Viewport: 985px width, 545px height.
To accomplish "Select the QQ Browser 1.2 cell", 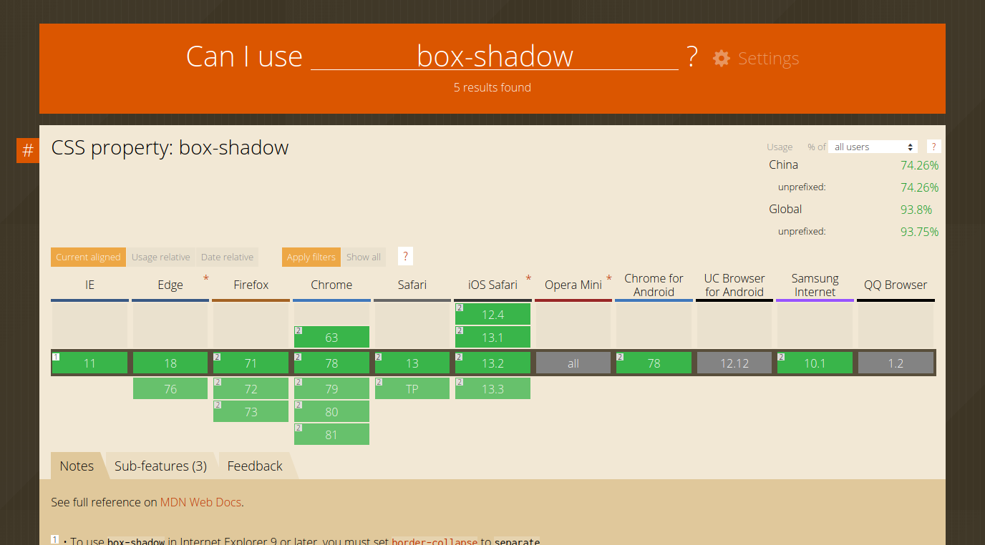I will (x=896, y=363).
